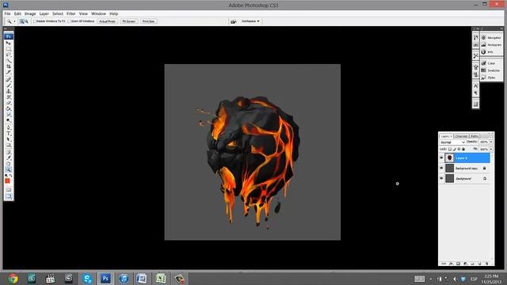Screen dimensions: 507x285
Task: Hide the Layer 2 layer
Action: point(442,158)
